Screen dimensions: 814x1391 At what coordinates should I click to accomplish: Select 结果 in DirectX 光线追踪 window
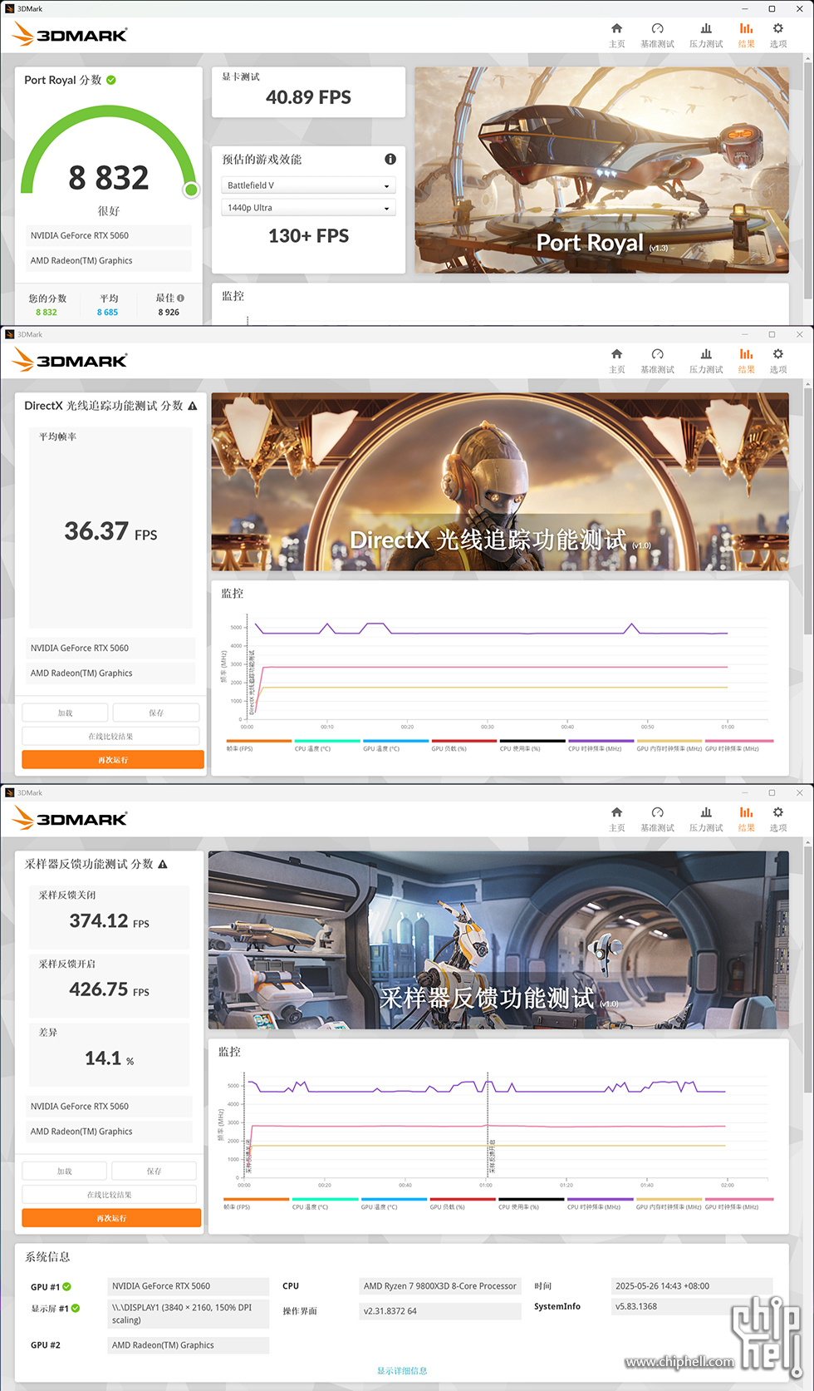[746, 361]
